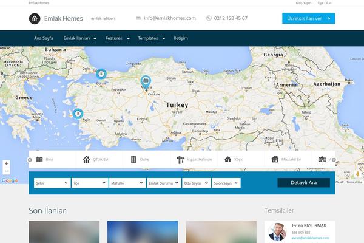
Task: Click the info@emlakhomes.com email link
Action: tap(170, 18)
